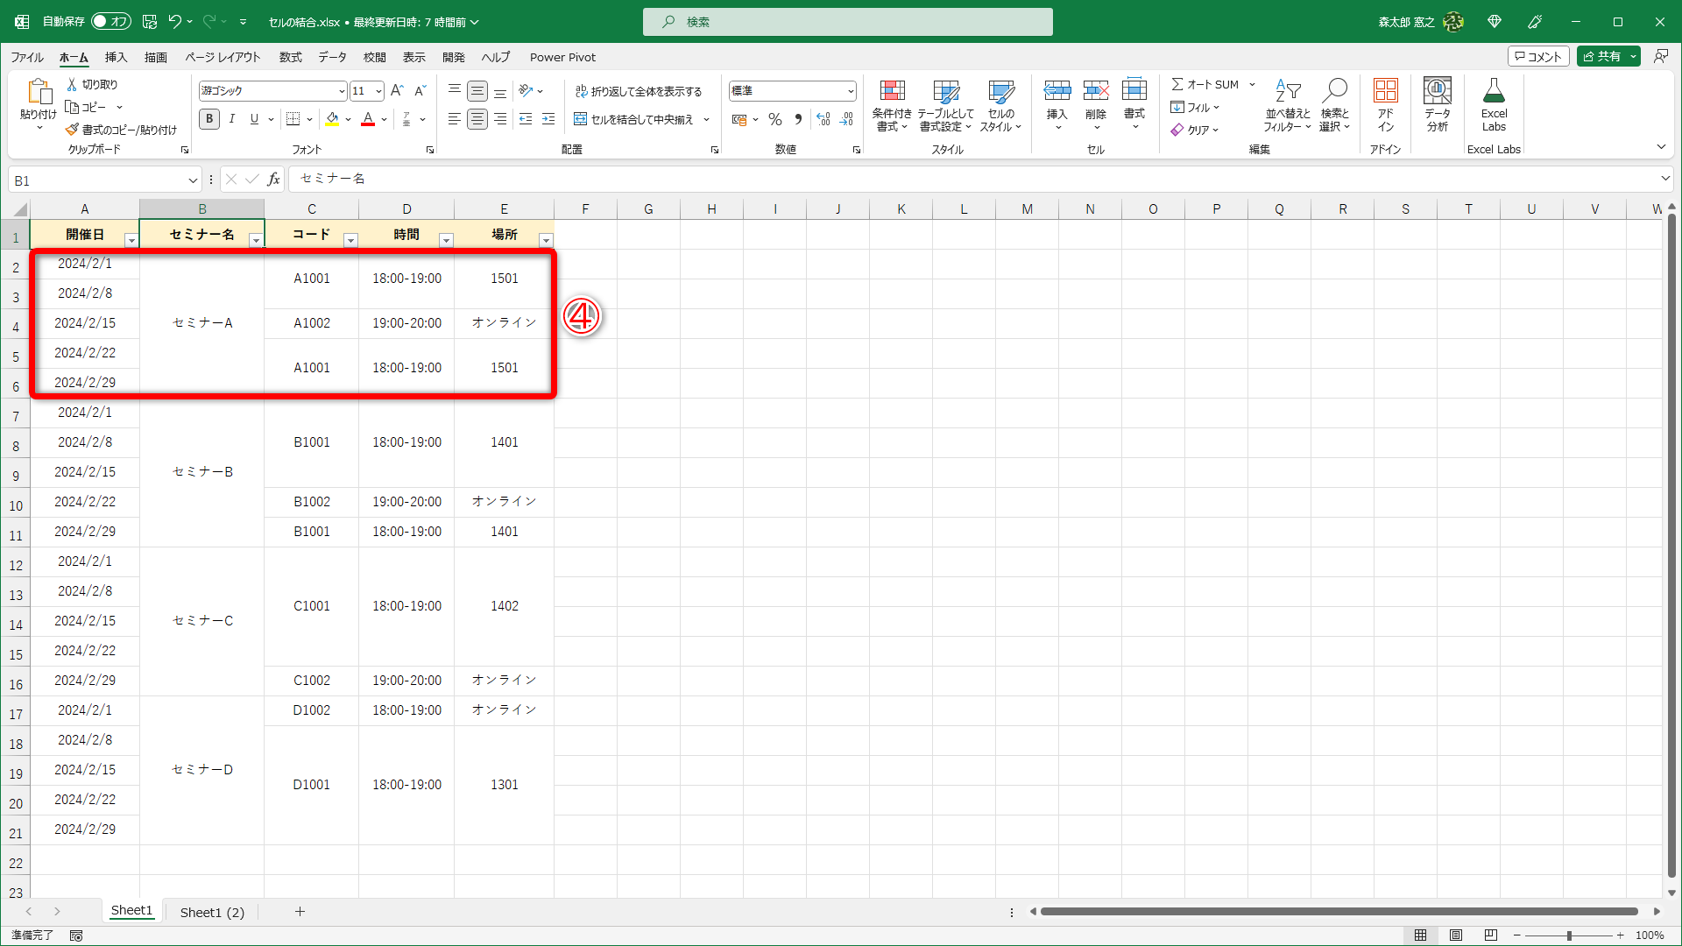Open Excel Labs flask icon
Image resolution: width=1682 pixels, height=946 pixels.
click(x=1494, y=92)
